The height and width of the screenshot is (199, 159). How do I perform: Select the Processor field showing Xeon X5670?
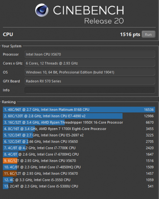pos(90,54)
